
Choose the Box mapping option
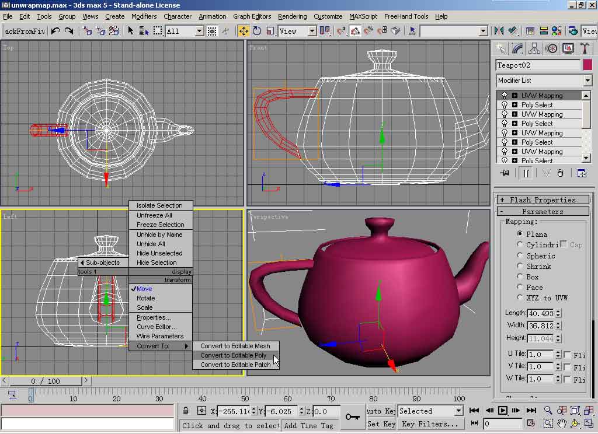(x=520, y=277)
